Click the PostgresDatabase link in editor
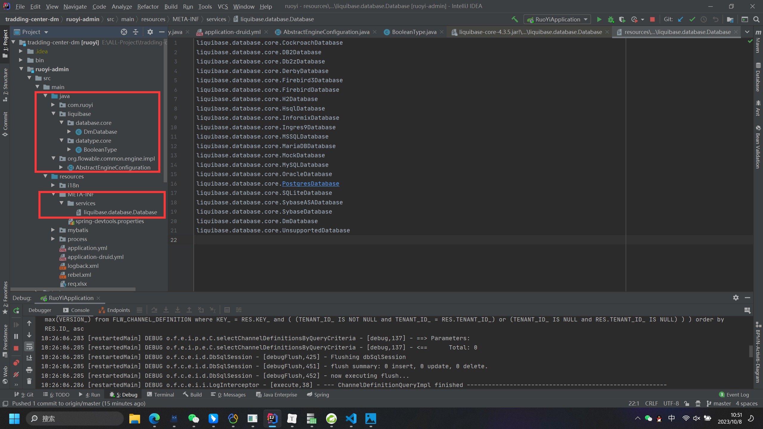The height and width of the screenshot is (429, 763). point(310,184)
